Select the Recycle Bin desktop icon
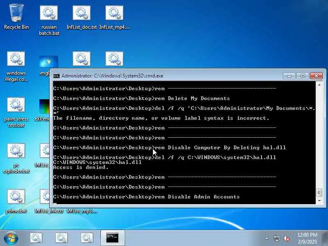The image size is (328, 246). click(16, 17)
